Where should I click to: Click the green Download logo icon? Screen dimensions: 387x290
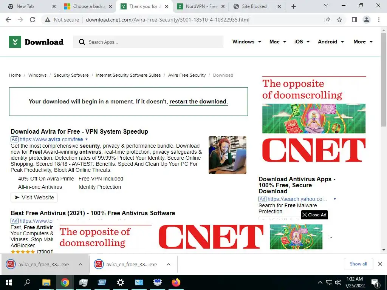15,42
